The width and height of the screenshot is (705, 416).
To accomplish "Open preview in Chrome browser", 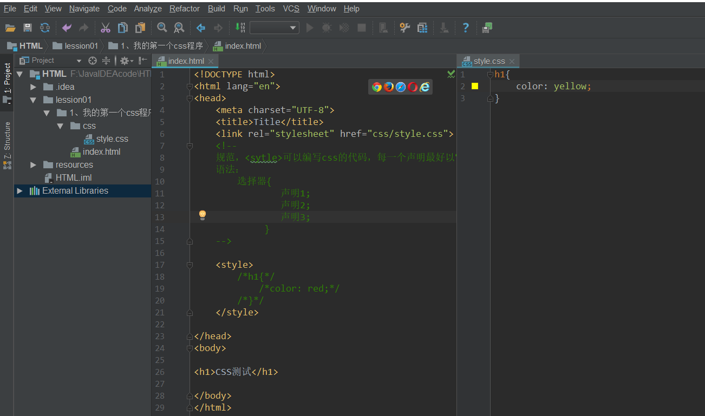I will (377, 87).
